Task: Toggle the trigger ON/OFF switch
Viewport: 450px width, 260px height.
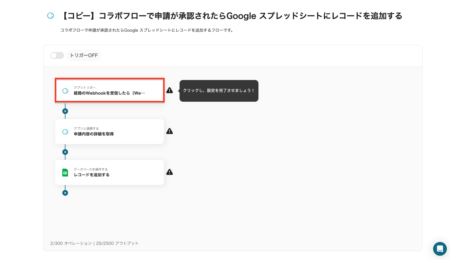Action: coord(57,55)
